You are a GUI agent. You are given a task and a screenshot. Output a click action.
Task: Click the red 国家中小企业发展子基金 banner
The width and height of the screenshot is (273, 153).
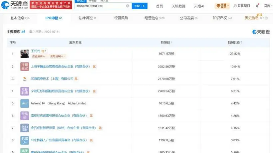(x=51, y=5)
